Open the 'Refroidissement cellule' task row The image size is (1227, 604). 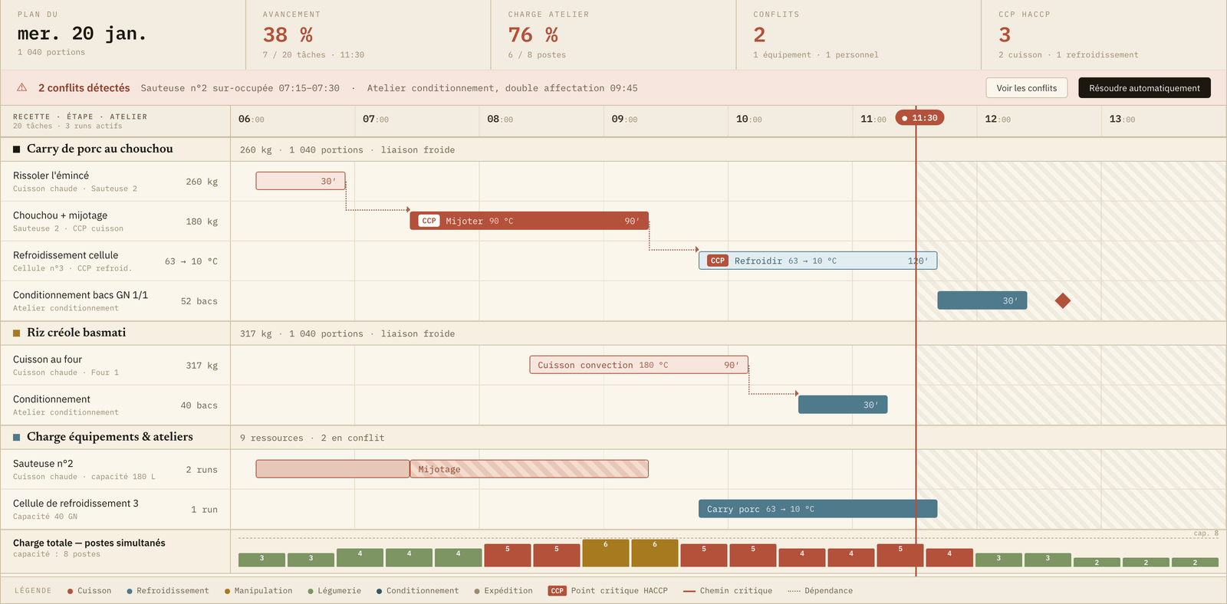115,261
